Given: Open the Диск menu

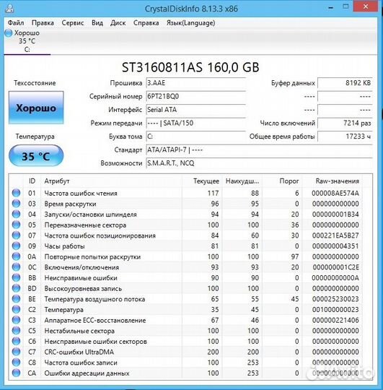Looking at the screenshot, I should coord(118,23).
